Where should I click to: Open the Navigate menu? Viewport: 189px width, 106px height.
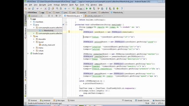point(43,5)
